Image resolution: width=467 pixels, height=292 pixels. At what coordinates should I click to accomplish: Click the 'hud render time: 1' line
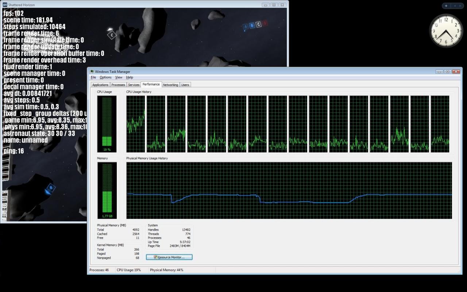[x=28, y=67]
